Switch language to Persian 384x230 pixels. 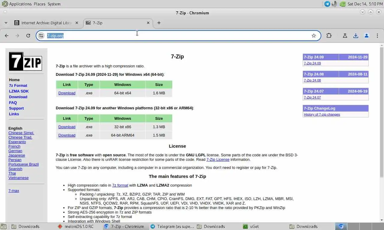(15, 160)
